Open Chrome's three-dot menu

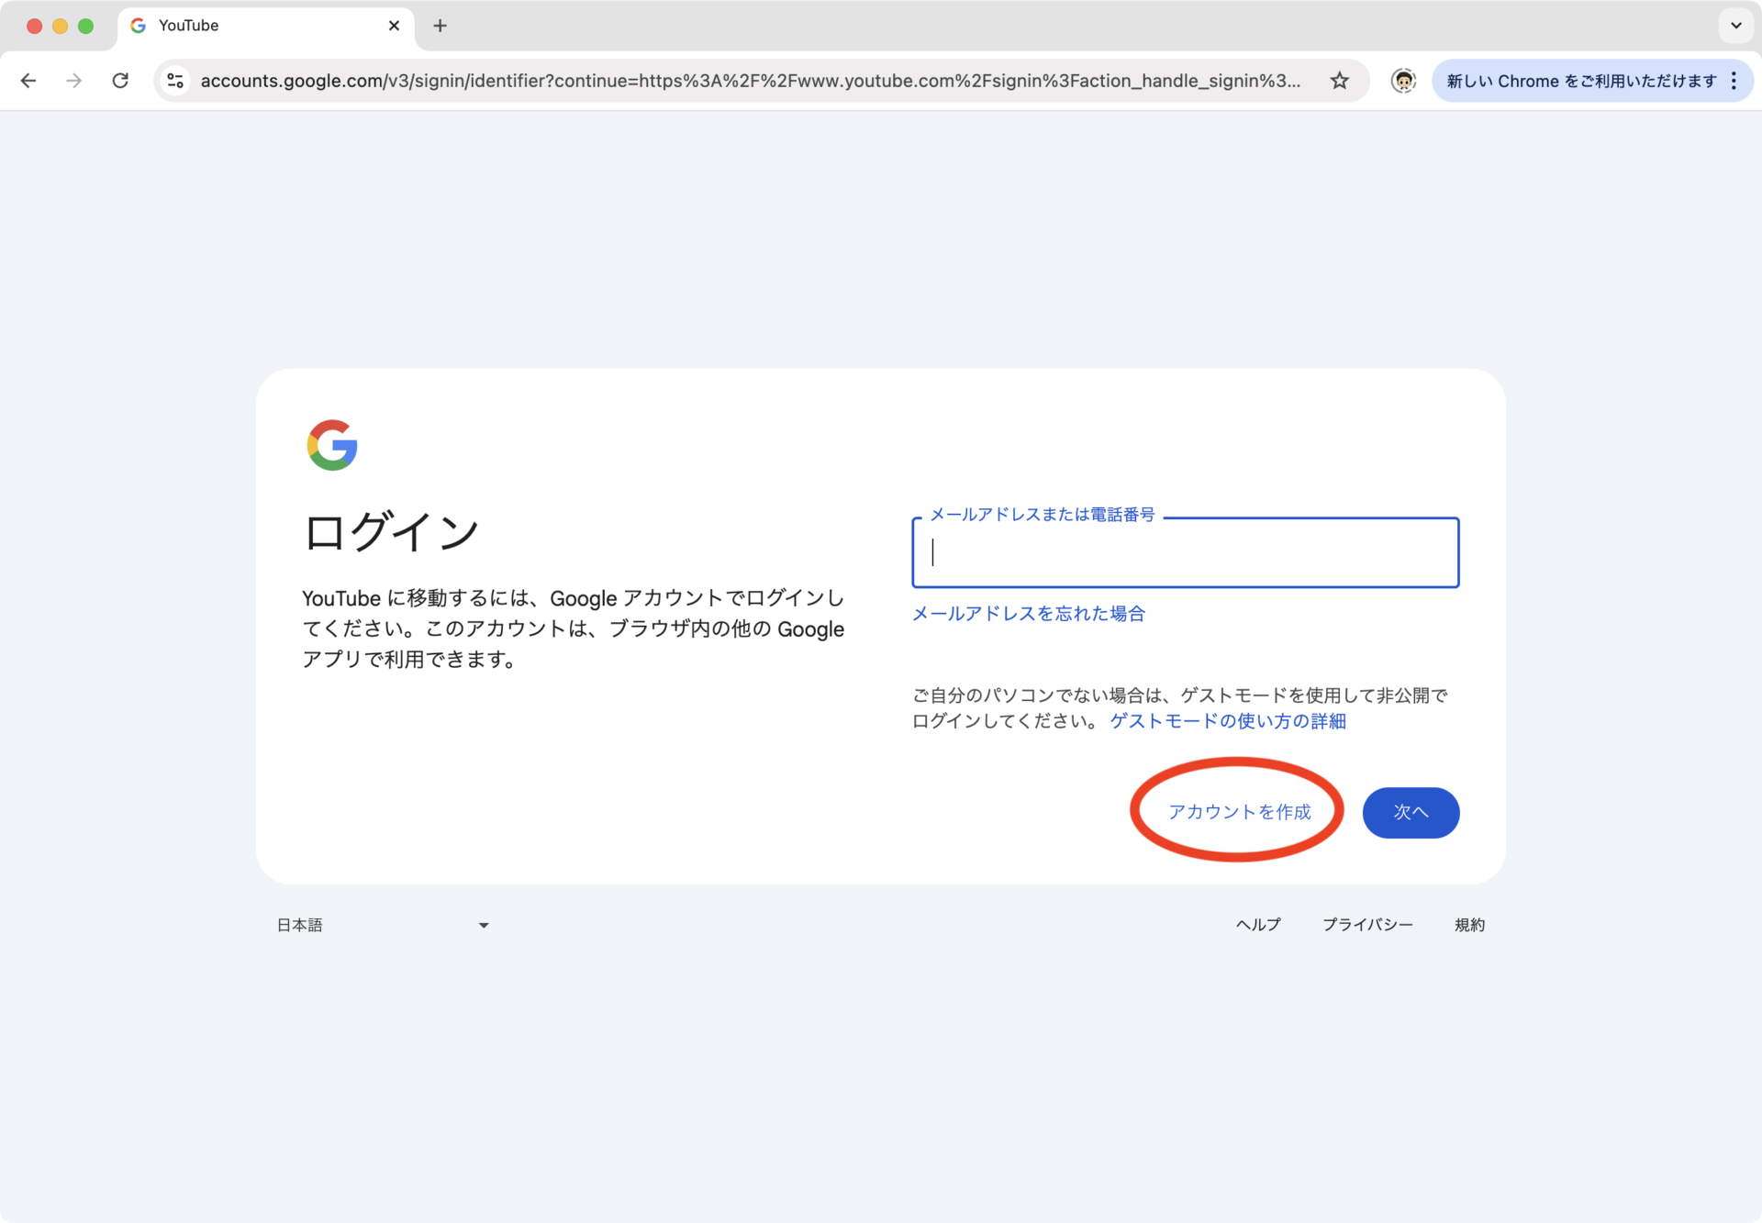(1734, 81)
